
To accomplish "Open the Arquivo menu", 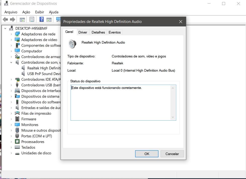I will coord(11,12).
